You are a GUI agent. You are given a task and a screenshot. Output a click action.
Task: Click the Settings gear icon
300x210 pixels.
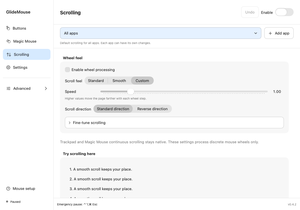pyautogui.click(x=8, y=67)
